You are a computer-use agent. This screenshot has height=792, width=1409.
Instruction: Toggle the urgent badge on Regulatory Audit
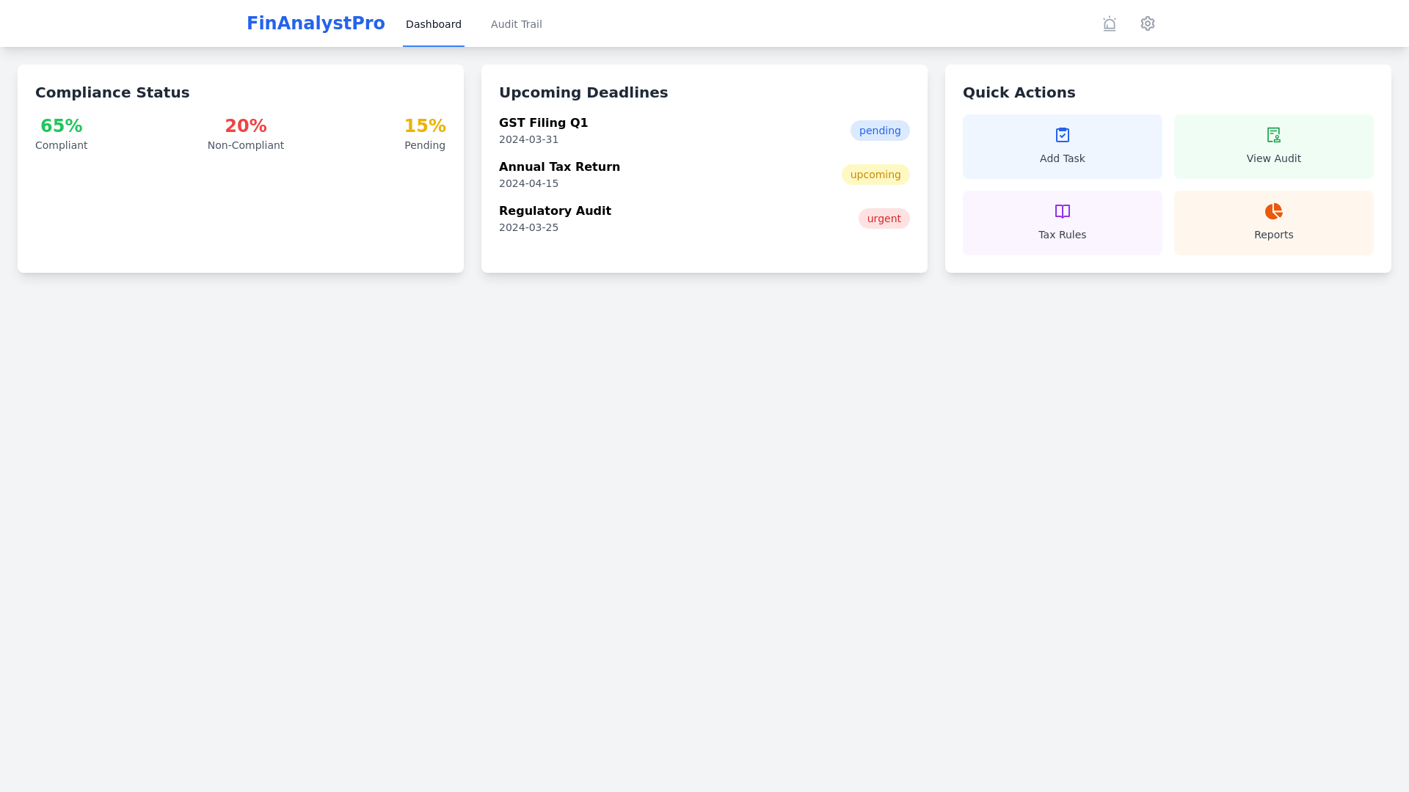[884, 218]
